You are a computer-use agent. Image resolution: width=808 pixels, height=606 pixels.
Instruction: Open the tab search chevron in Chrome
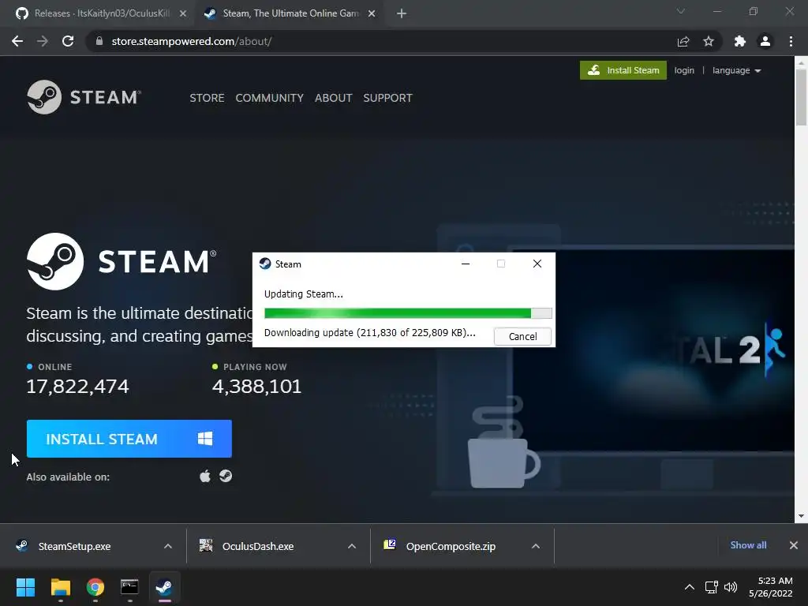[681, 11]
